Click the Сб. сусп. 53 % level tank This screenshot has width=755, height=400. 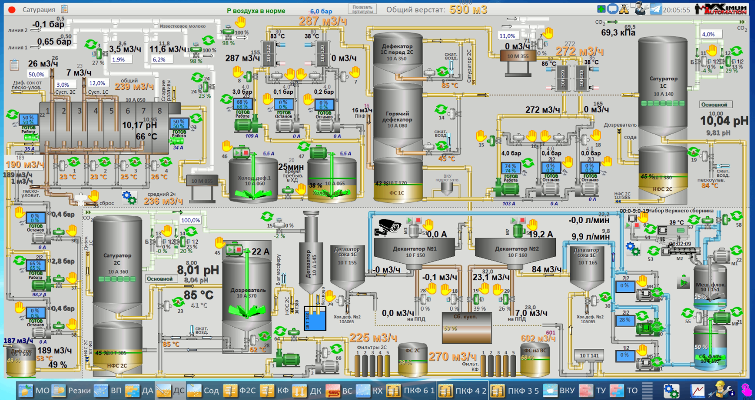[466, 328]
